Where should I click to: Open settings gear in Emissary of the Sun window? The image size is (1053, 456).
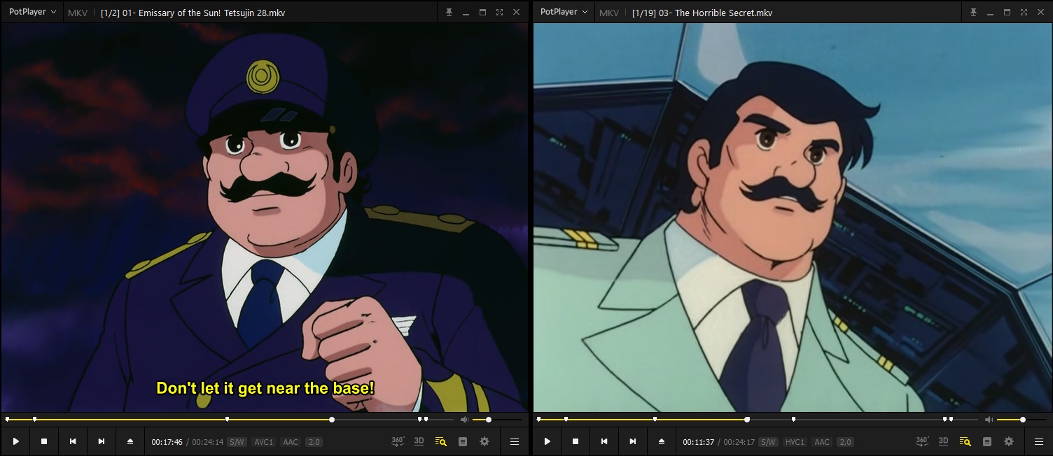pos(484,441)
